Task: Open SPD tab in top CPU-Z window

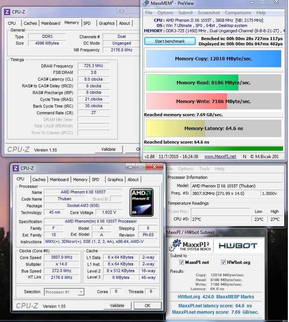Action: (x=87, y=23)
